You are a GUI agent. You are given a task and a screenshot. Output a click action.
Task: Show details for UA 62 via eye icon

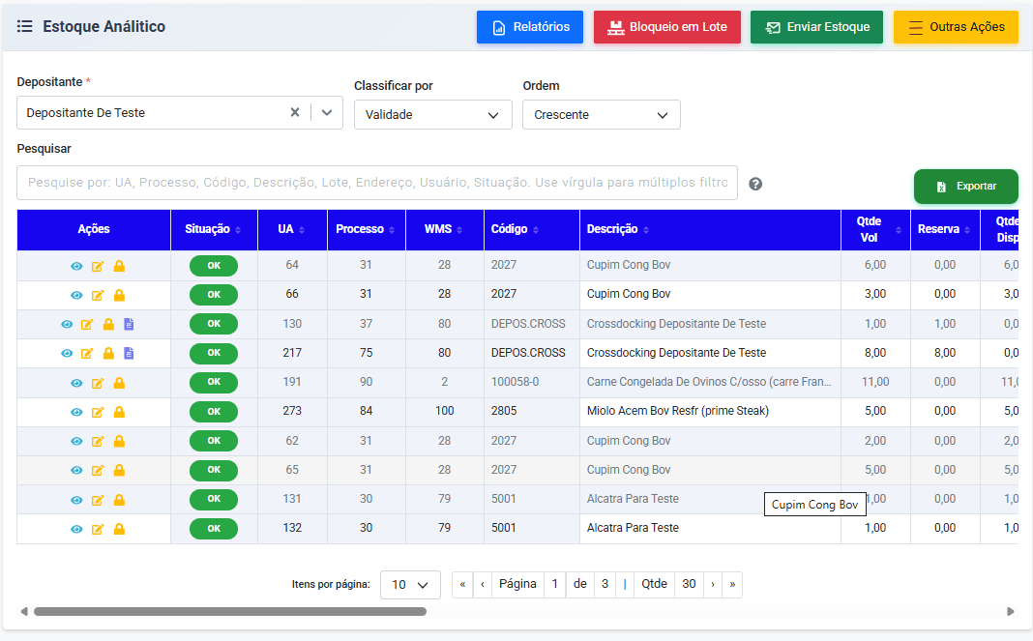pos(76,441)
